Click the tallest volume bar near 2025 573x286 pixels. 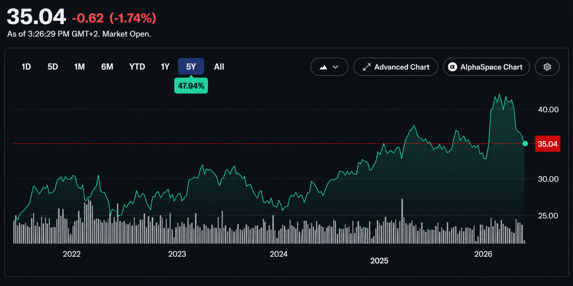[402, 221]
